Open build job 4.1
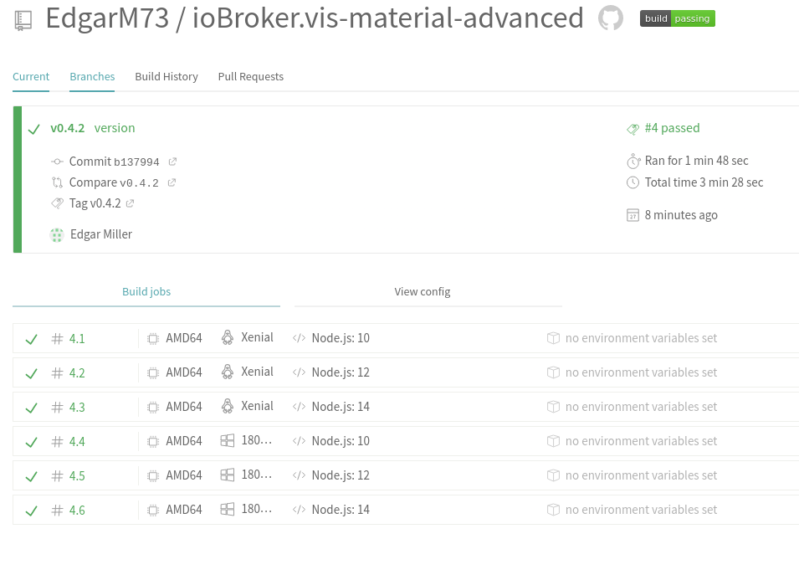 tap(77, 339)
